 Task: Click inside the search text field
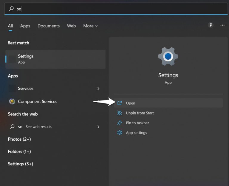click(119, 9)
